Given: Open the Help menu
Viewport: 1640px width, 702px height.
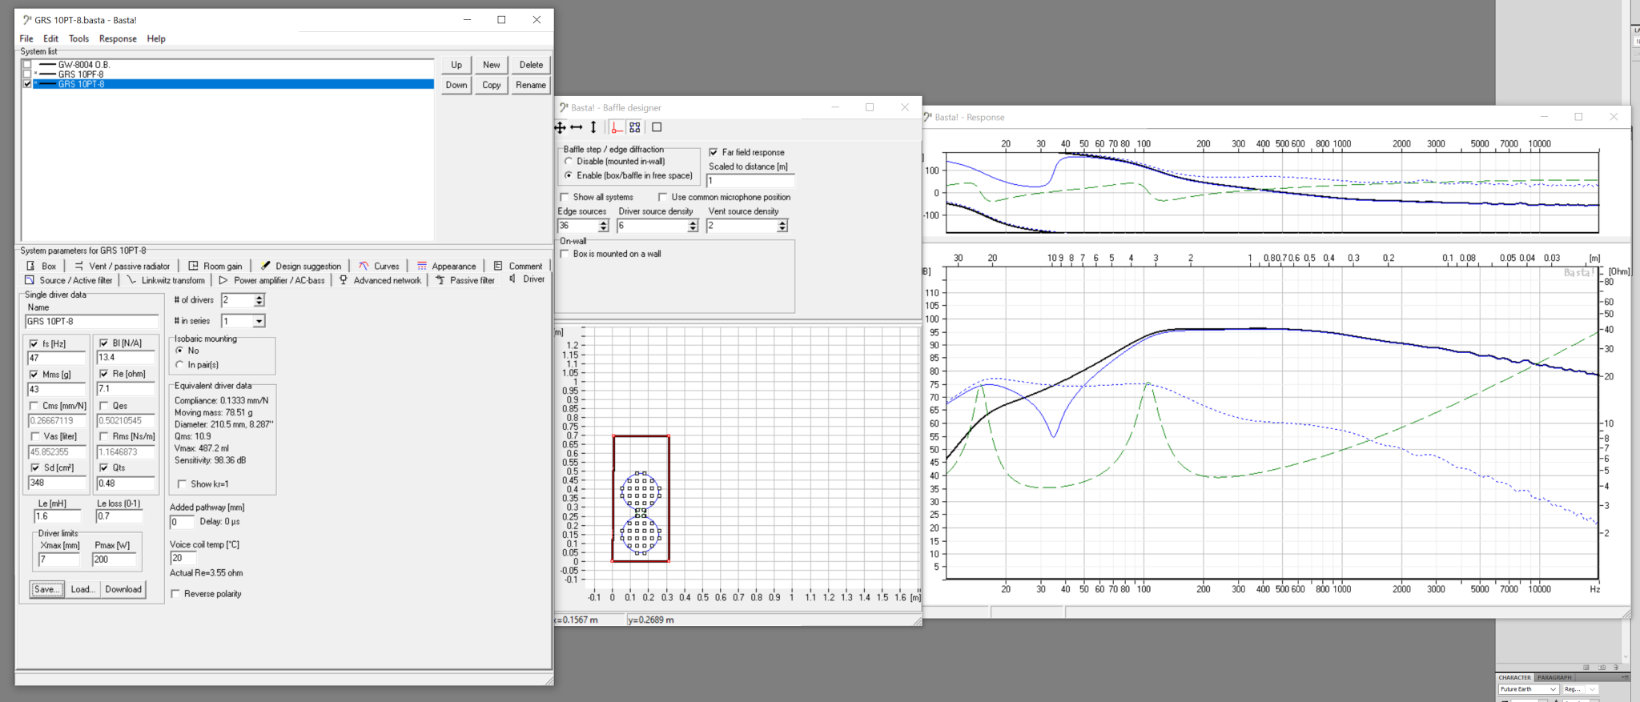Looking at the screenshot, I should pyautogui.click(x=156, y=38).
